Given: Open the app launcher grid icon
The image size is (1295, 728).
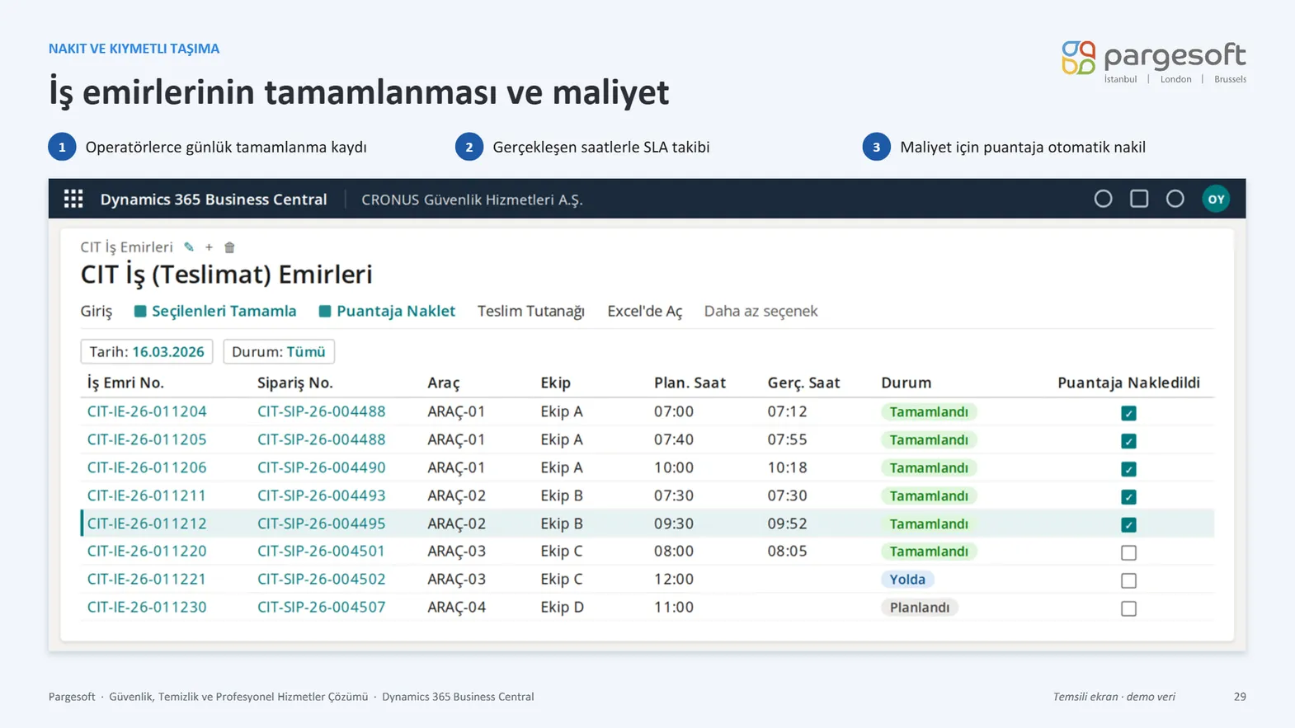Looking at the screenshot, I should coord(73,199).
